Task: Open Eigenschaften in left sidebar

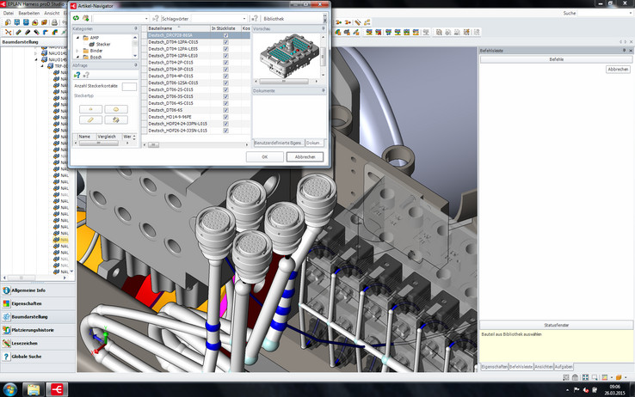Action: [x=38, y=303]
